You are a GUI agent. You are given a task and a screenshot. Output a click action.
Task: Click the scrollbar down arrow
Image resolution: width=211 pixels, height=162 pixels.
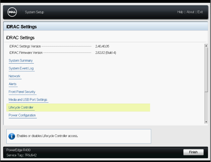(206, 122)
